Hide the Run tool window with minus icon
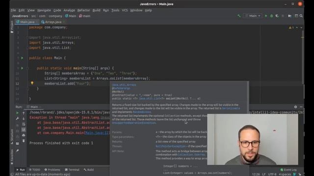Image resolution: width=314 pixels, height=176 pixels. [301, 107]
